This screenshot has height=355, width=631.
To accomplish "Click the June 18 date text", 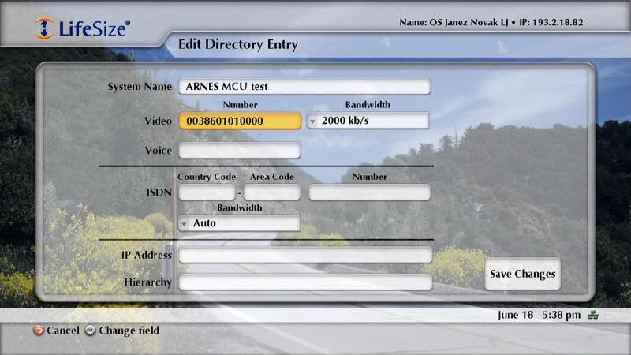I will point(516,315).
